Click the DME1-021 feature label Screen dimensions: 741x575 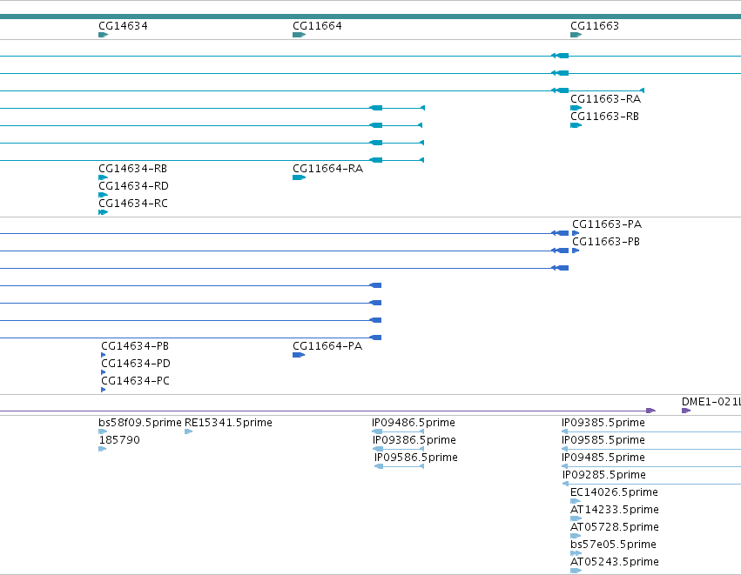point(711,402)
